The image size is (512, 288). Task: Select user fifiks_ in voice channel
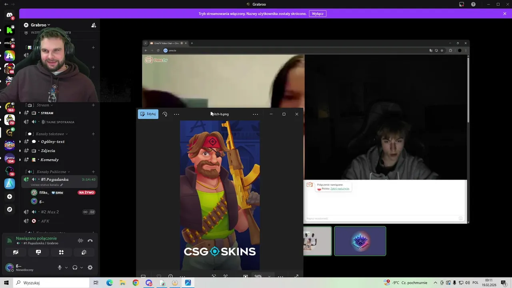click(x=44, y=193)
